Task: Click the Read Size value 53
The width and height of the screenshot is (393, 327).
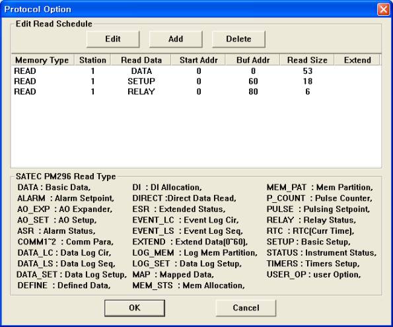Action: [308, 71]
